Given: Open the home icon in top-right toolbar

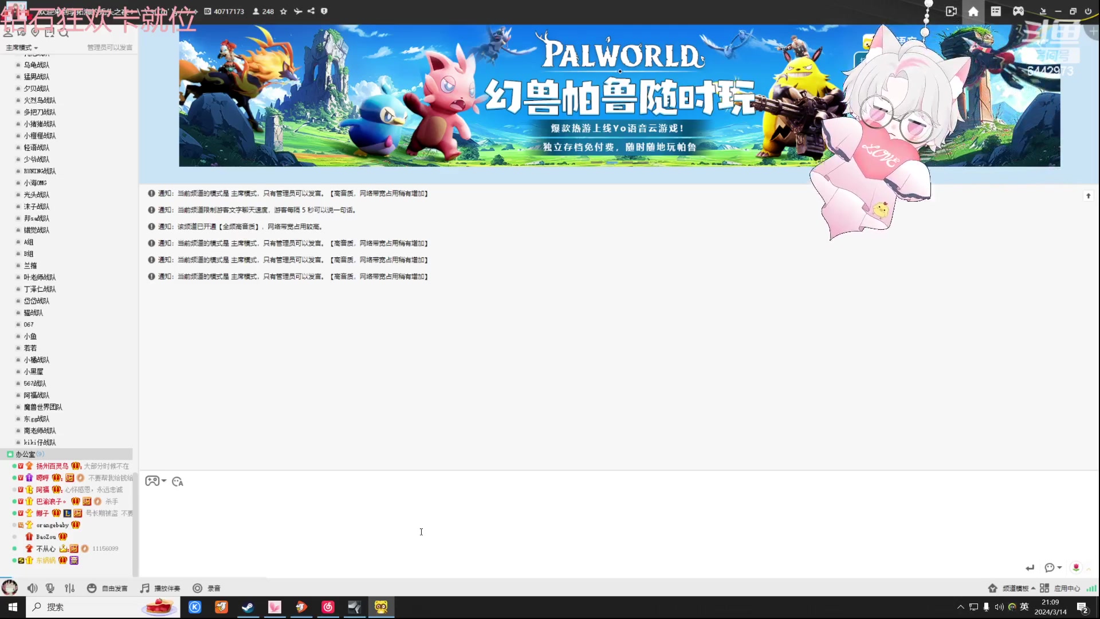Looking at the screenshot, I should coord(973,11).
